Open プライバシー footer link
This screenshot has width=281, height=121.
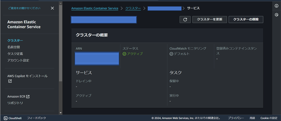pyautogui.click(x=236, y=118)
